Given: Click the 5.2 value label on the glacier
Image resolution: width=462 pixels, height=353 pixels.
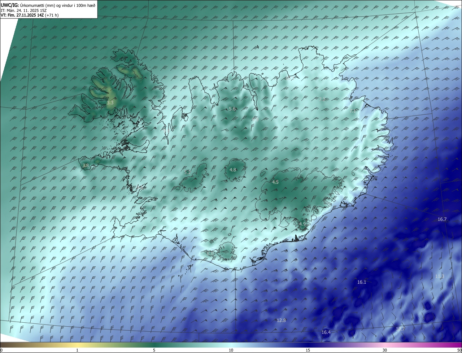Looking at the screenshot, I should pyautogui.click(x=187, y=173).
